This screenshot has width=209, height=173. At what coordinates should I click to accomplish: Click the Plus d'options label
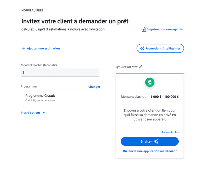[x=31, y=113]
